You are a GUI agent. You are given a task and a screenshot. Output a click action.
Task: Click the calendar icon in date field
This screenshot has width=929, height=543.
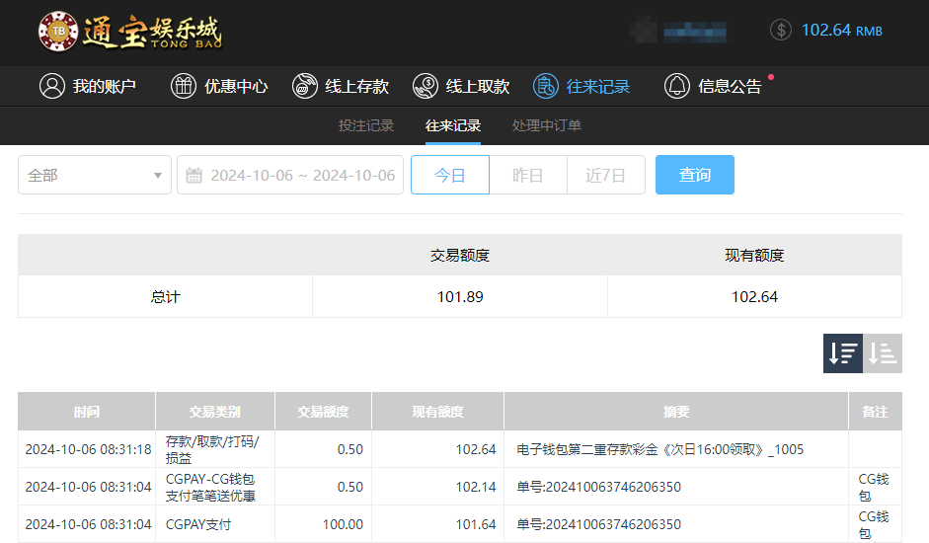(x=194, y=176)
